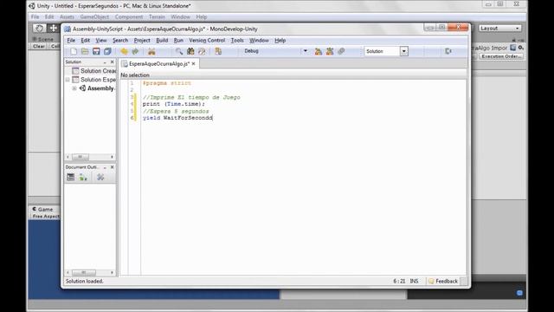Minimize the Document Outline pad with dash
The width and height of the screenshot is (554, 312).
pyautogui.click(x=105, y=167)
